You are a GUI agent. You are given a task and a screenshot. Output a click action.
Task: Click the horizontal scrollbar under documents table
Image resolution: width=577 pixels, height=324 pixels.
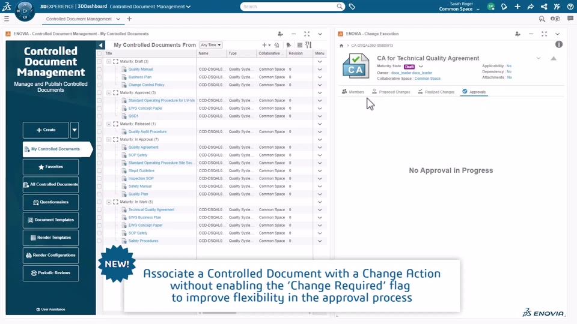coord(219,313)
